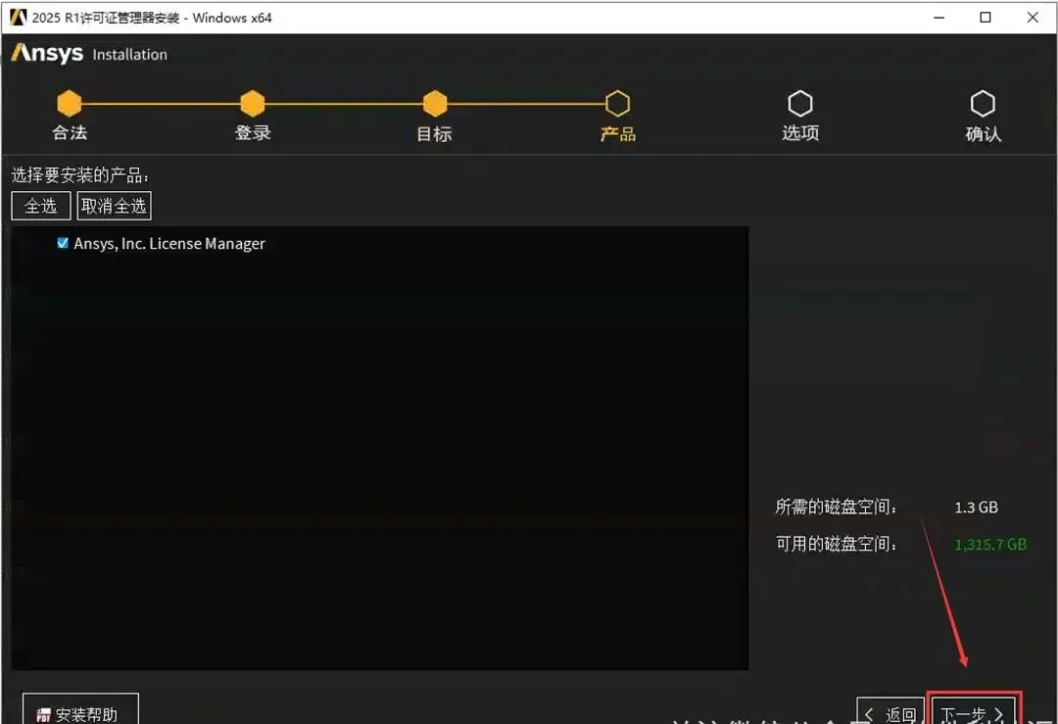Click the 登录 step hexagon icon
This screenshot has height=724, width=1058.
pos(253,104)
